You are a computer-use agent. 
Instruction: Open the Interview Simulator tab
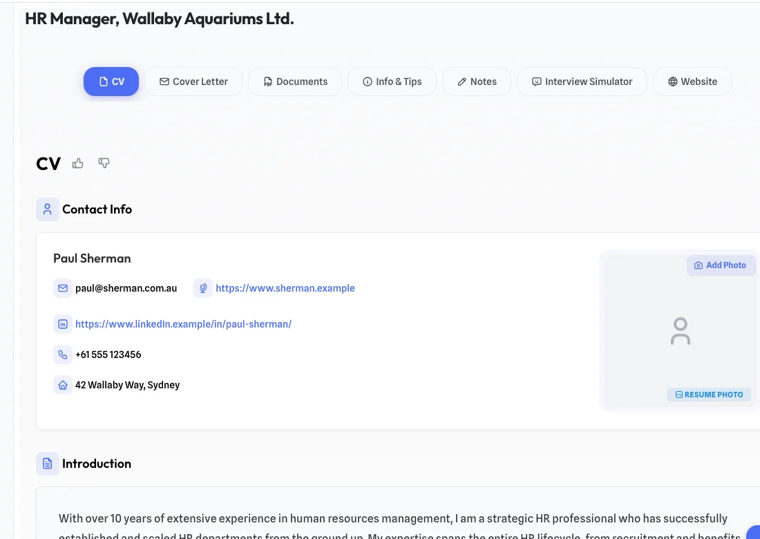pyautogui.click(x=582, y=82)
